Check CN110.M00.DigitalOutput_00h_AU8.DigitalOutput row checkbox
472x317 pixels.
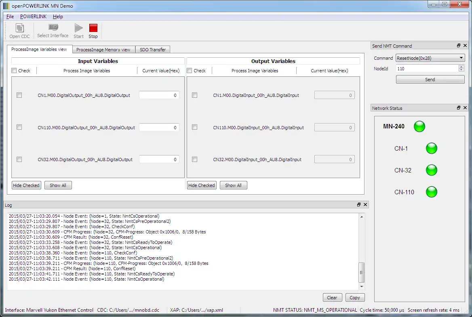coord(19,127)
